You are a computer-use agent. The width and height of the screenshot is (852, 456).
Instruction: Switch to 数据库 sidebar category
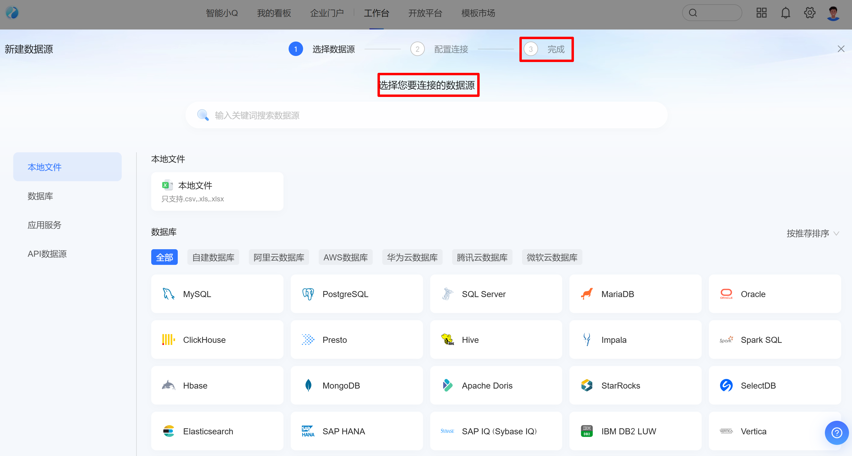point(40,196)
